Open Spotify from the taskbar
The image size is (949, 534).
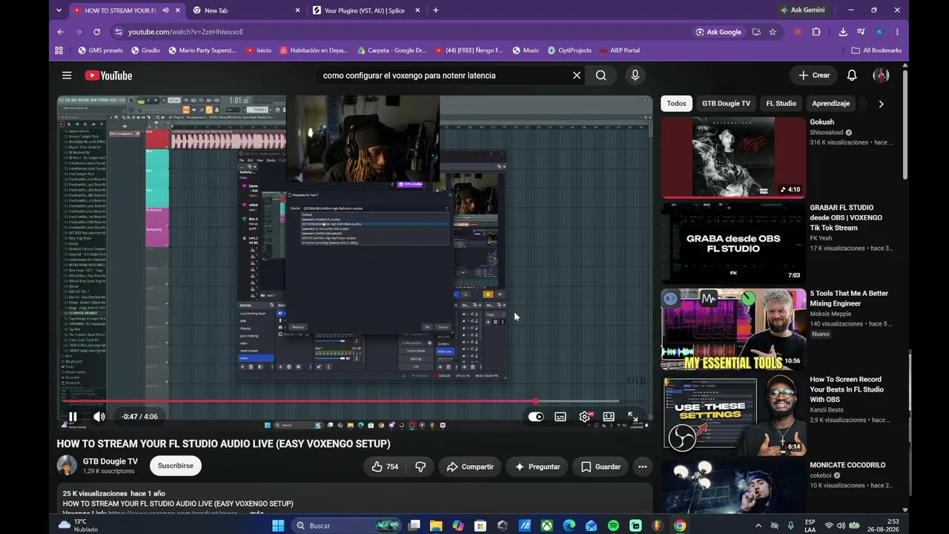coord(613,526)
